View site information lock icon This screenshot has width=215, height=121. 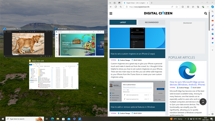(x=127, y=7)
